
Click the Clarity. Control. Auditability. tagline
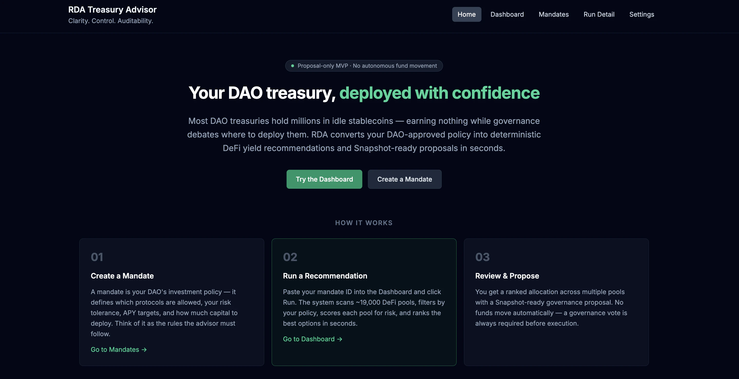click(x=111, y=21)
